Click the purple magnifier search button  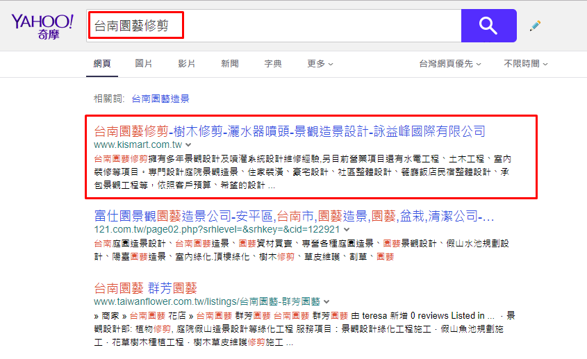pyautogui.click(x=488, y=26)
